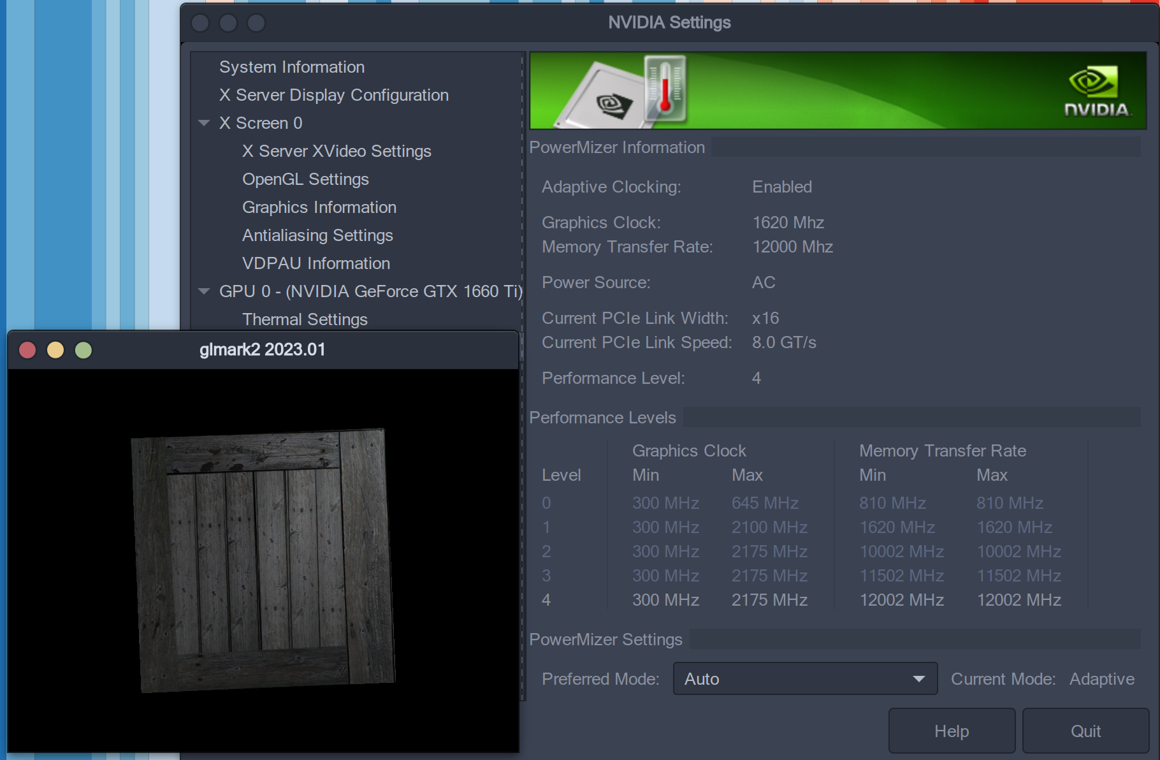Image resolution: width=1160 pixels, height=760 pixels.
Task: Click the Power Source AC value
Action: 764,282
